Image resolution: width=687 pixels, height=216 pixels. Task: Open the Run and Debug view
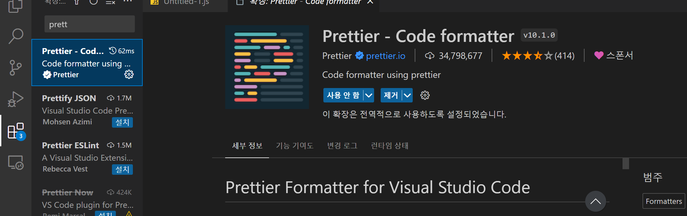[16, 99]
